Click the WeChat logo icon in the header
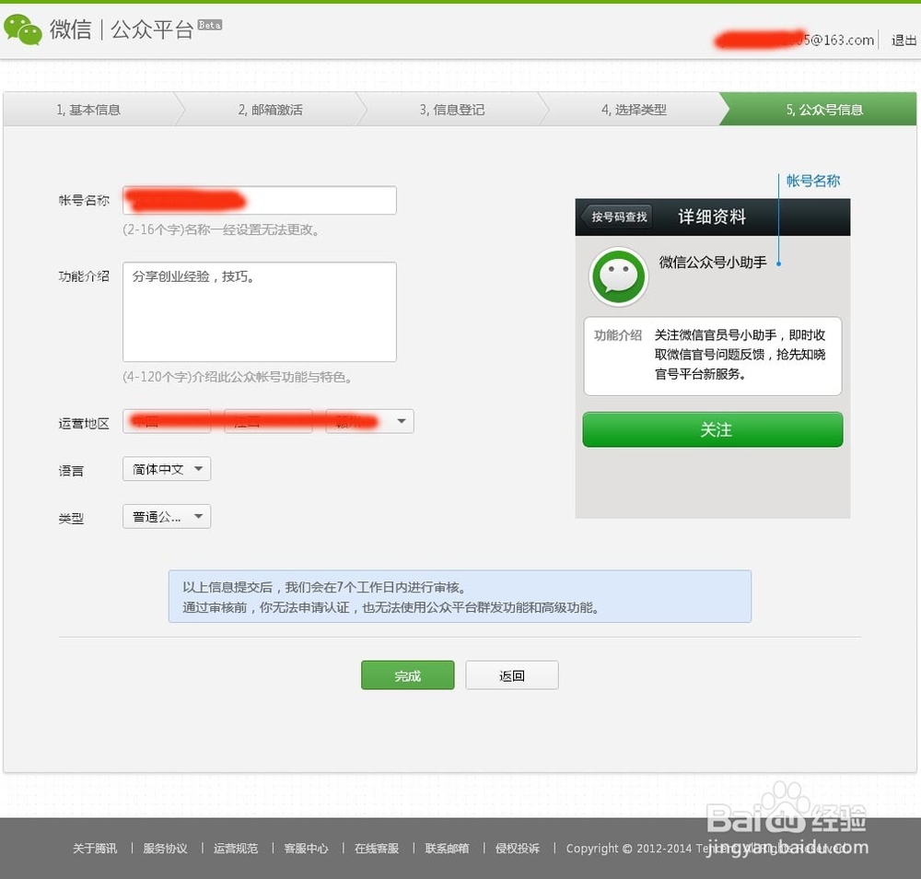 coord(22,29)
